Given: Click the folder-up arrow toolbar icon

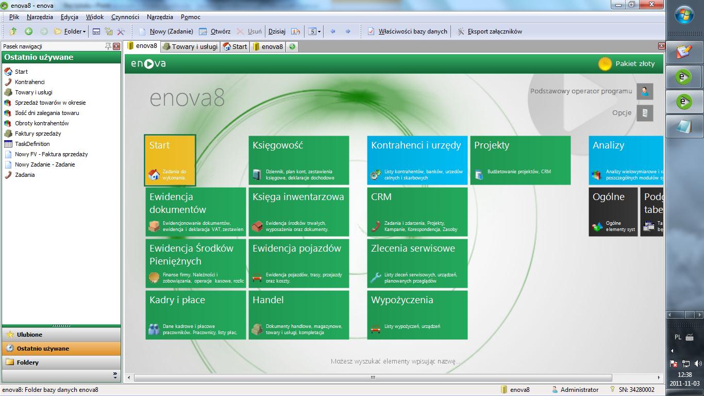Looking at the screenshot, I should (x=13, y=31).
